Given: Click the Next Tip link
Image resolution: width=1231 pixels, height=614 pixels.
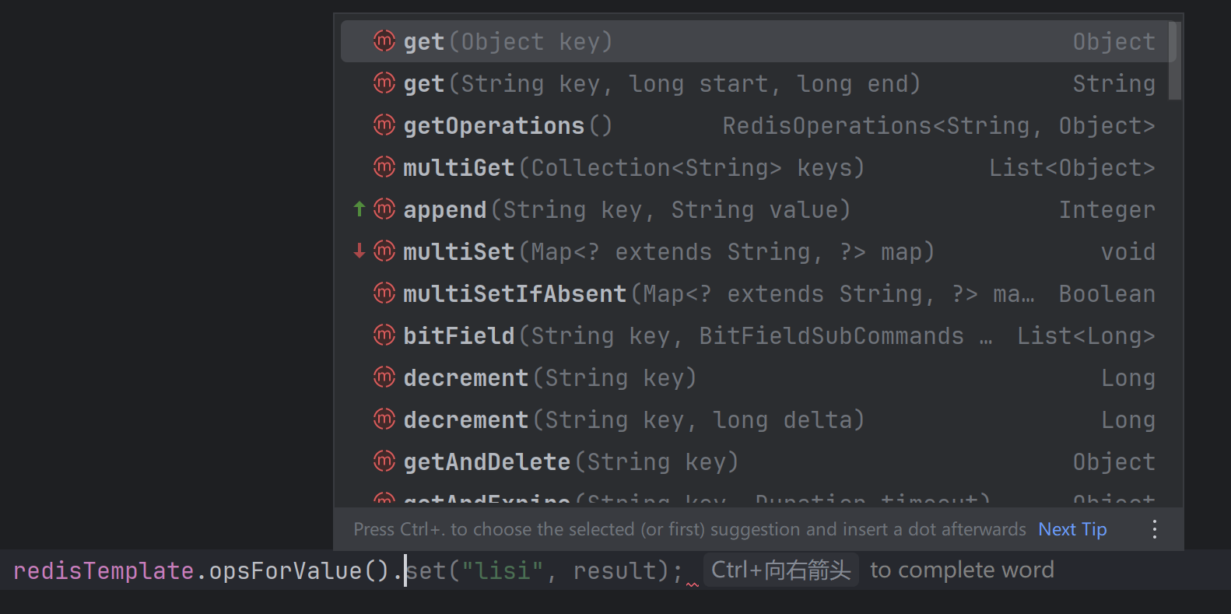Looking at the screenshot, I should tap(1071, 529).
